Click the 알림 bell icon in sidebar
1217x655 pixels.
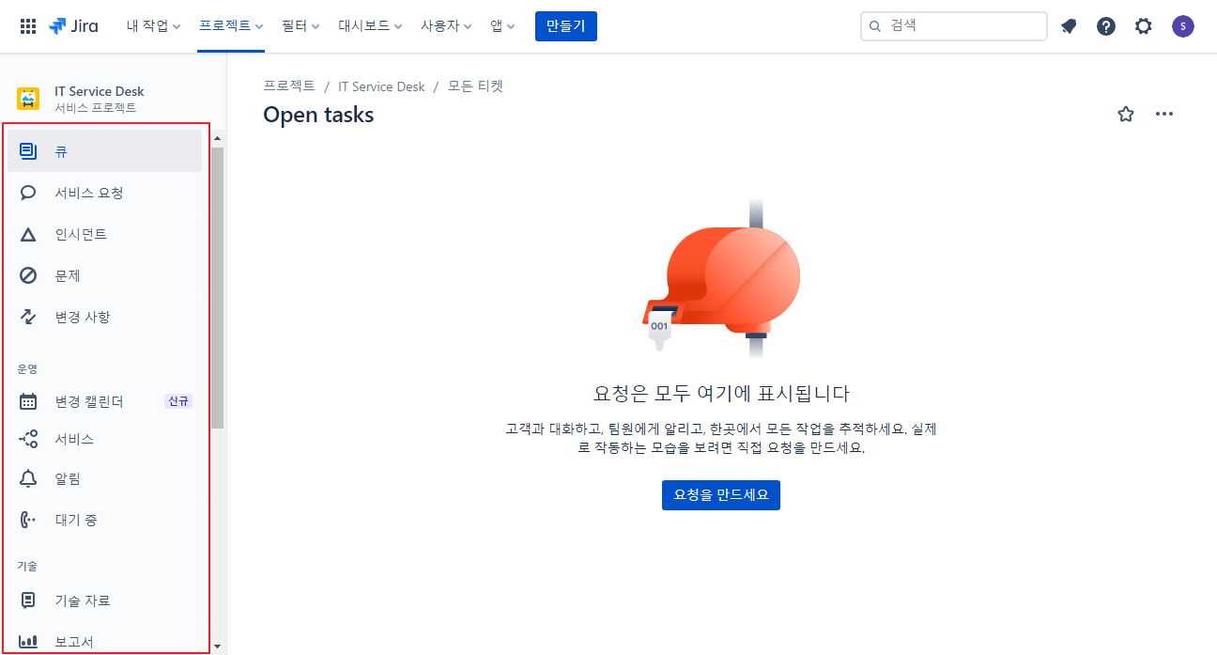click(x=28, y=478)
